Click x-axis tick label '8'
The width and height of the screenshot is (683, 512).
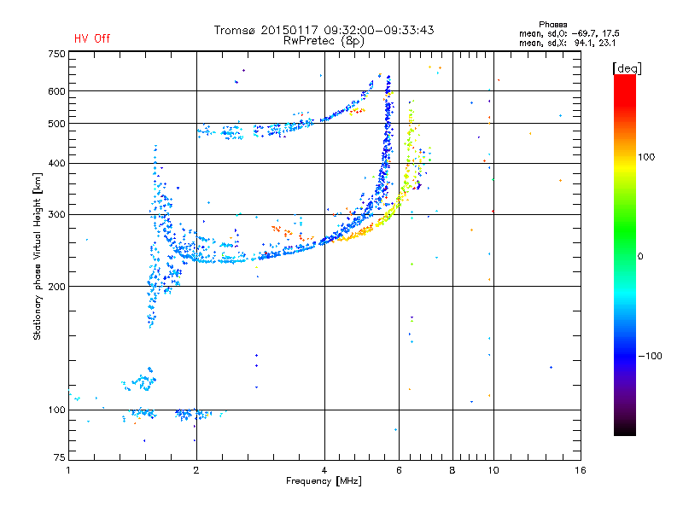pos(452,470)
